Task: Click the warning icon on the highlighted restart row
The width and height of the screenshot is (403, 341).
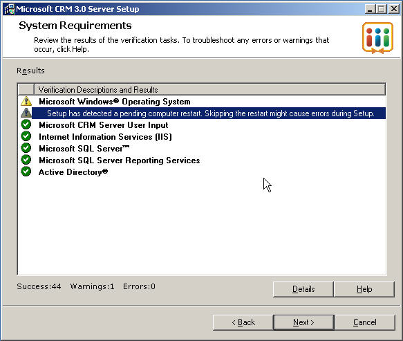Action: click(26, 113)
